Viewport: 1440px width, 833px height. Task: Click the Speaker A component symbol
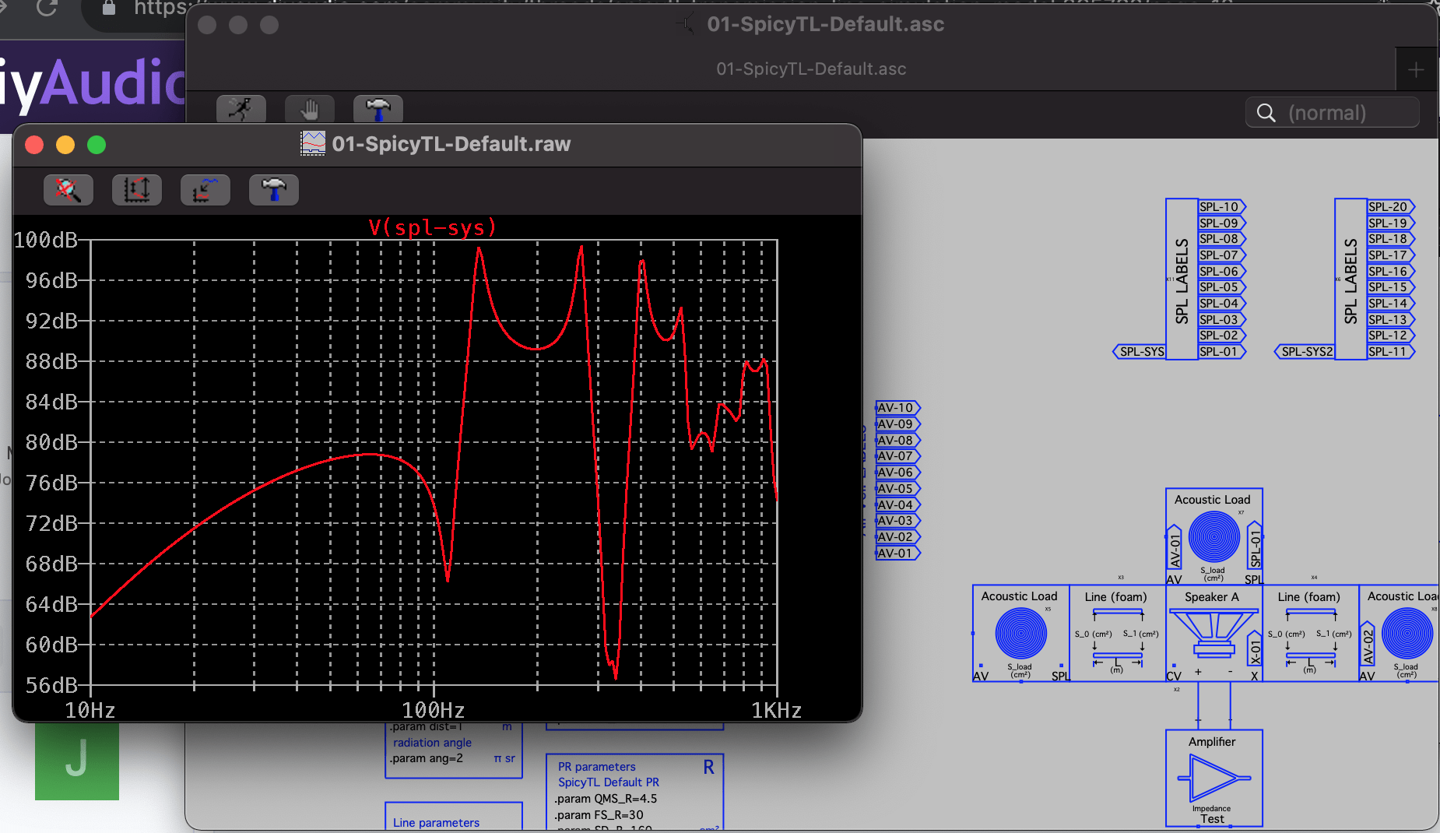(1213, 634)
